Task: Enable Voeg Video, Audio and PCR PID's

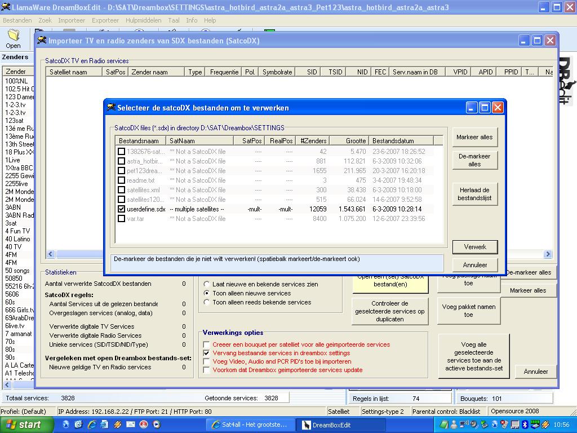Action: (x=207, y=361)
